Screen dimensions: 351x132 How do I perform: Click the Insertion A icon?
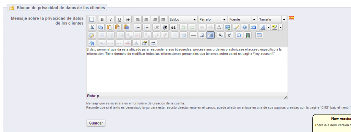tap(136, 43)
